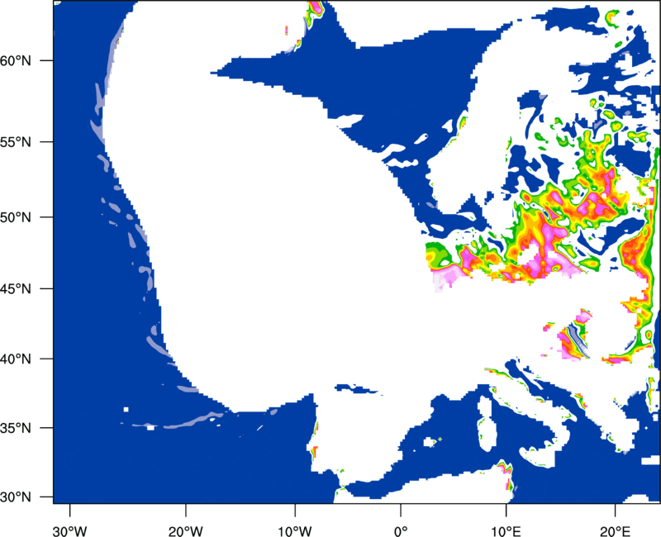This screenshot has width=661, height=537.
Task: Click the 0° longitude label
Action: pyautogui.click(x=401, y=531)
